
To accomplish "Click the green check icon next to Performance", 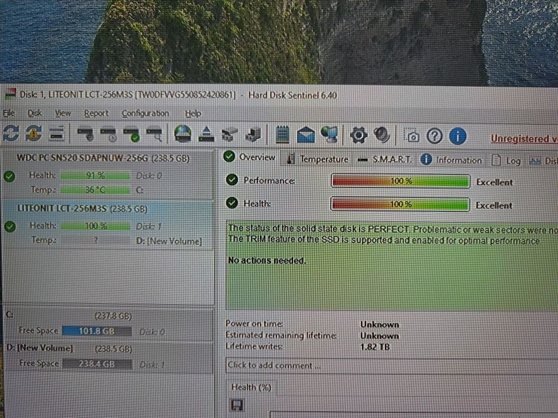I will pos(232,180).
